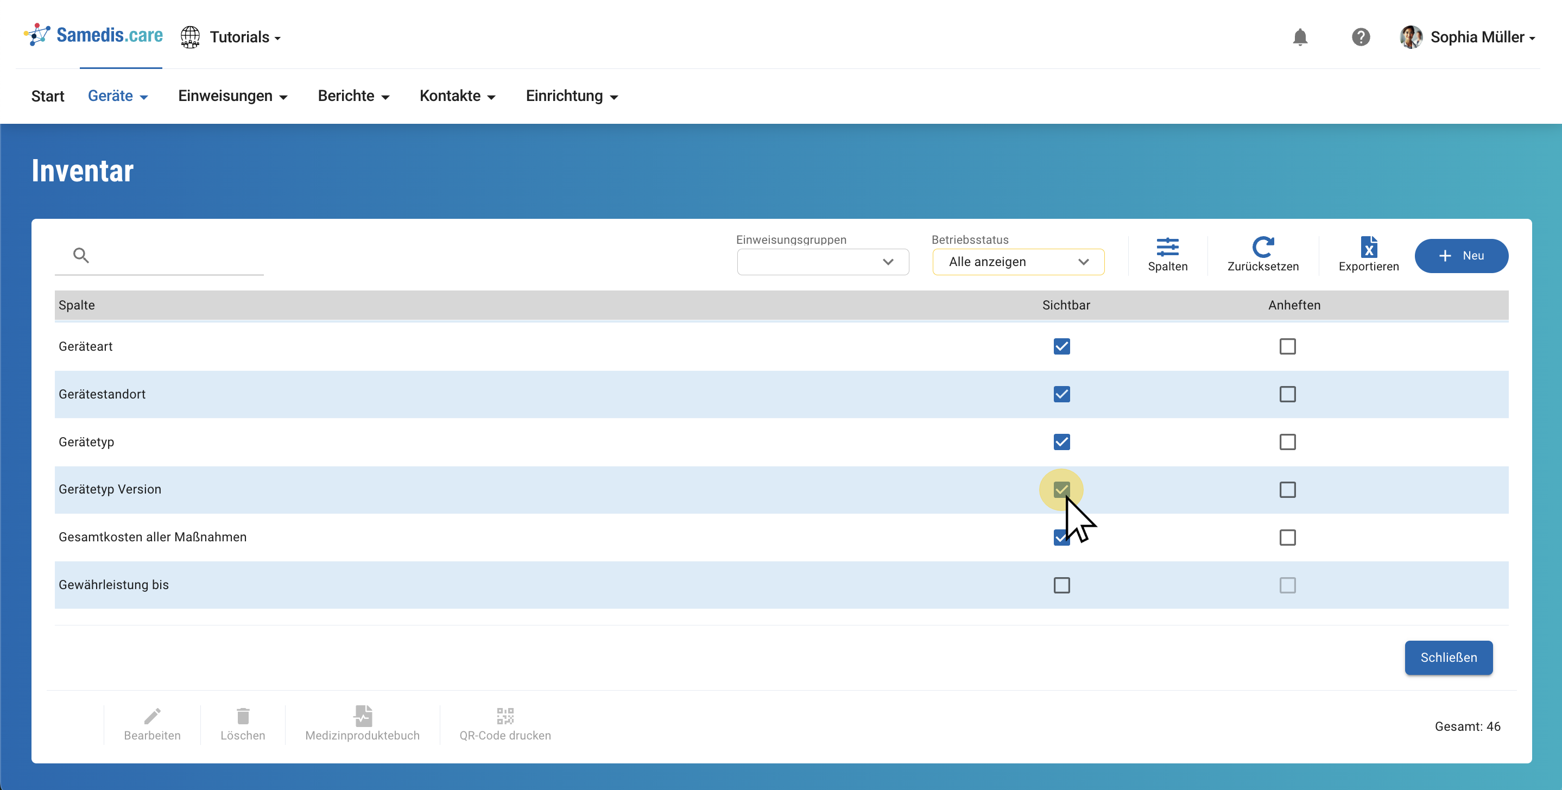Click the search magnifier icon
Image resolution: width=1562 pixels, height=790 pixels.
pyautogui.click(x=81, y=255)
